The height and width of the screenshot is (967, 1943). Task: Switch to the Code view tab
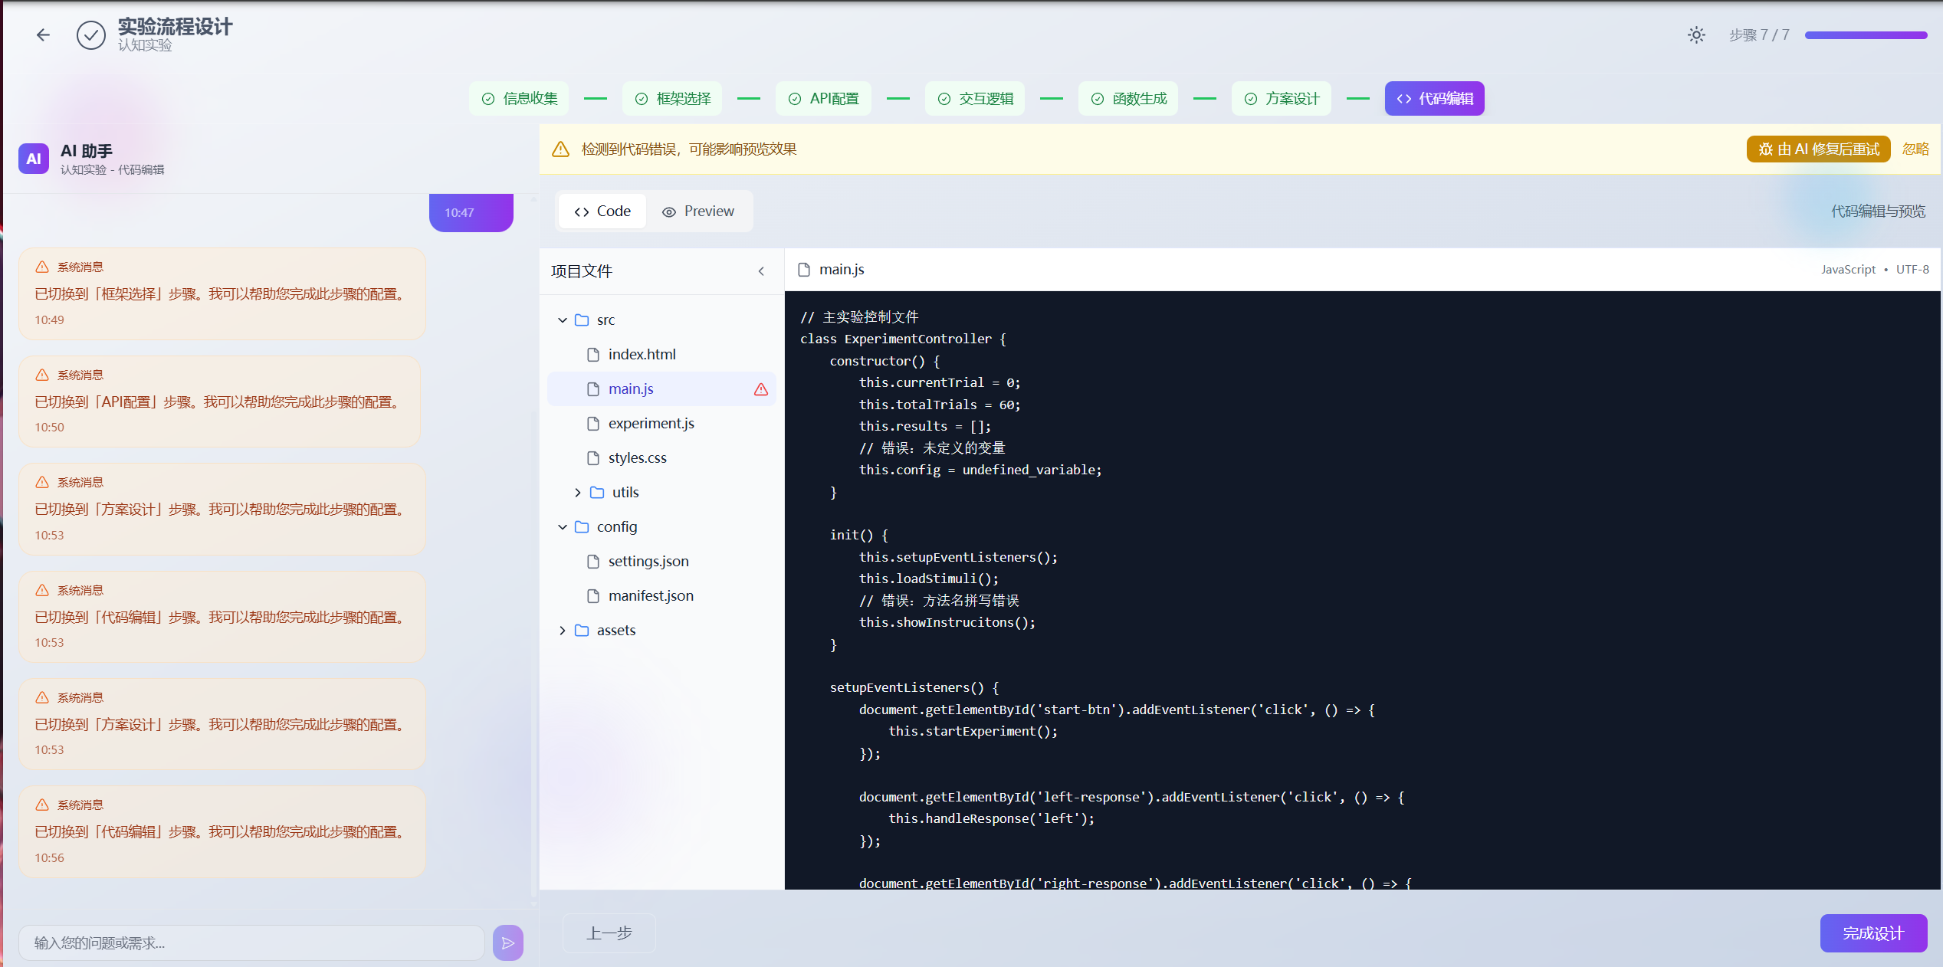[602, 211]
